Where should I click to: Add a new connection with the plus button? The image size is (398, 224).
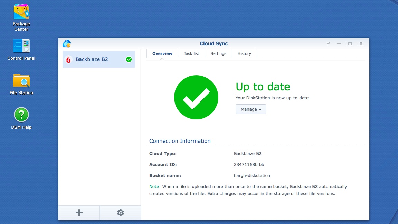pyautogui.click(x=79, y=213)
